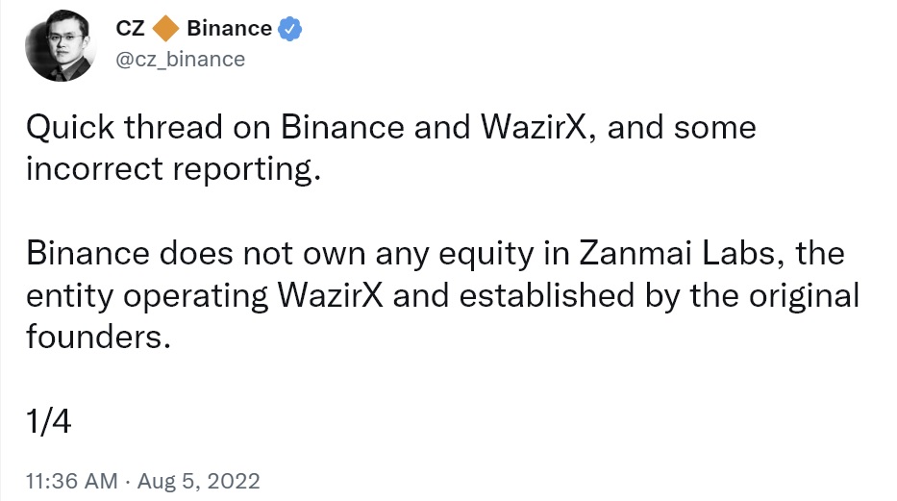This screenshot has height=501, width=897.
Task: Click the display name "CZ"
Action: (130, 29)
